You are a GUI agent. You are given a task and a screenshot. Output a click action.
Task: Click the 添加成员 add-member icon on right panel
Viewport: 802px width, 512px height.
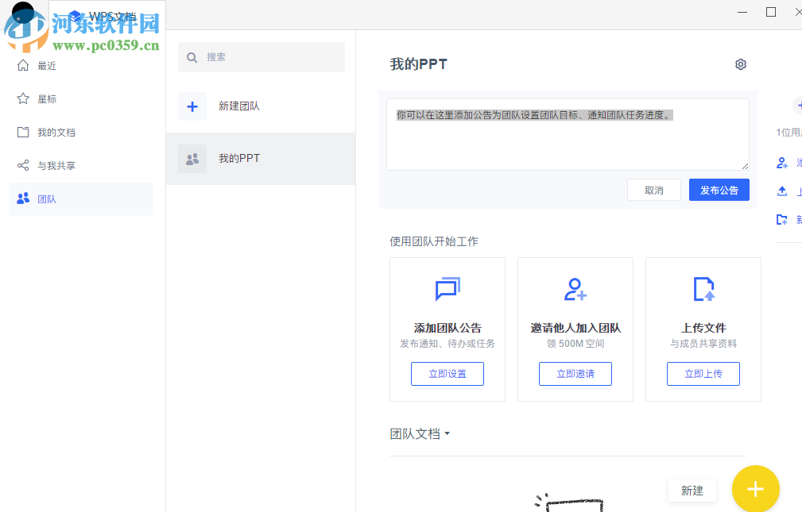coord(781,162)
